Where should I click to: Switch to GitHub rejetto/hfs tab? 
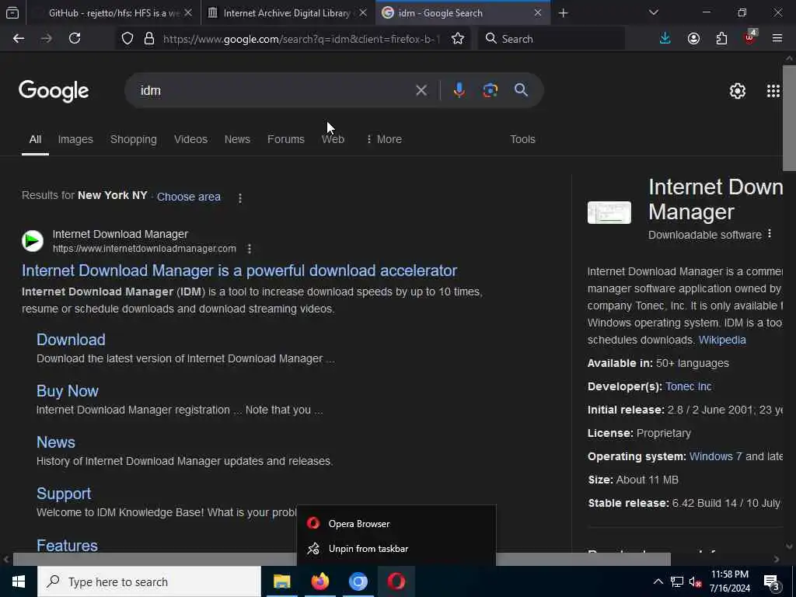(x=113, y=13)
